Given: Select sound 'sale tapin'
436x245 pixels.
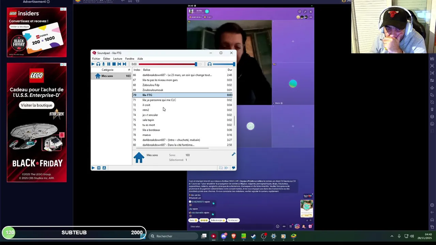Looking at the screenshot, I should pos(183,120).
